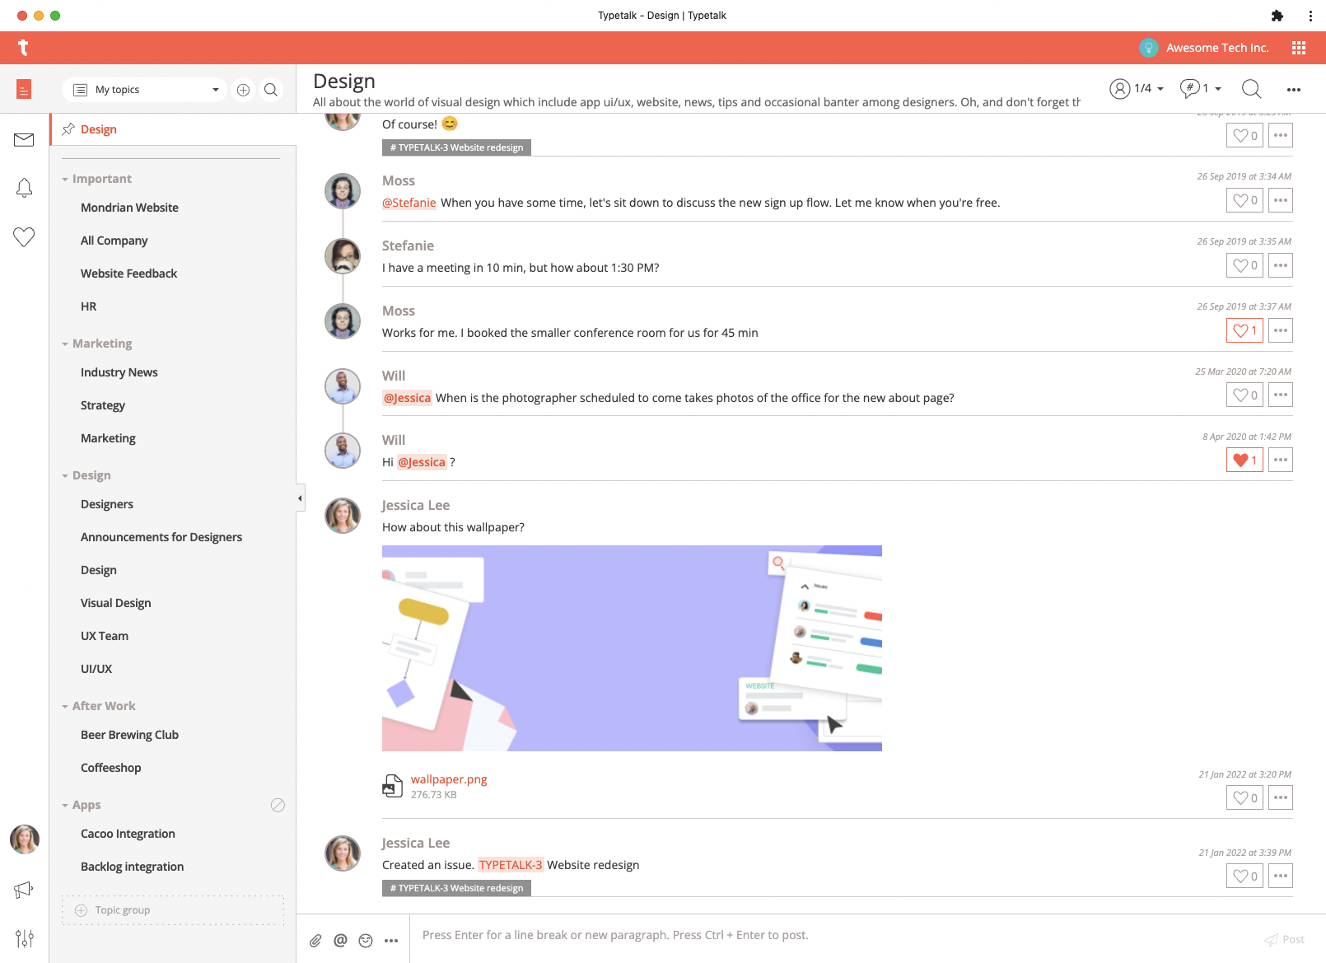Collapse the Important group
The image size is (1326, 963).
tap(96, 179)
